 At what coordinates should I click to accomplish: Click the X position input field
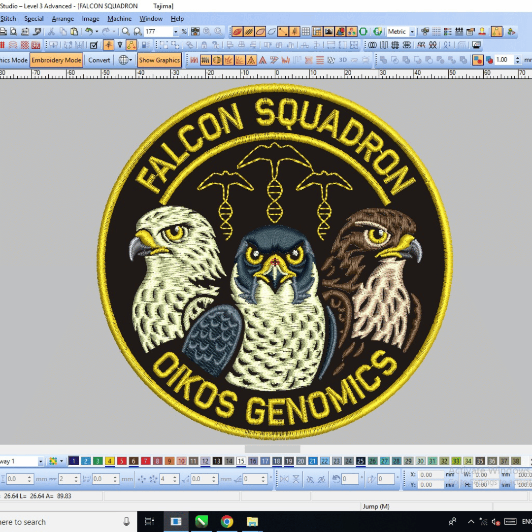click(x=430, y=475)
